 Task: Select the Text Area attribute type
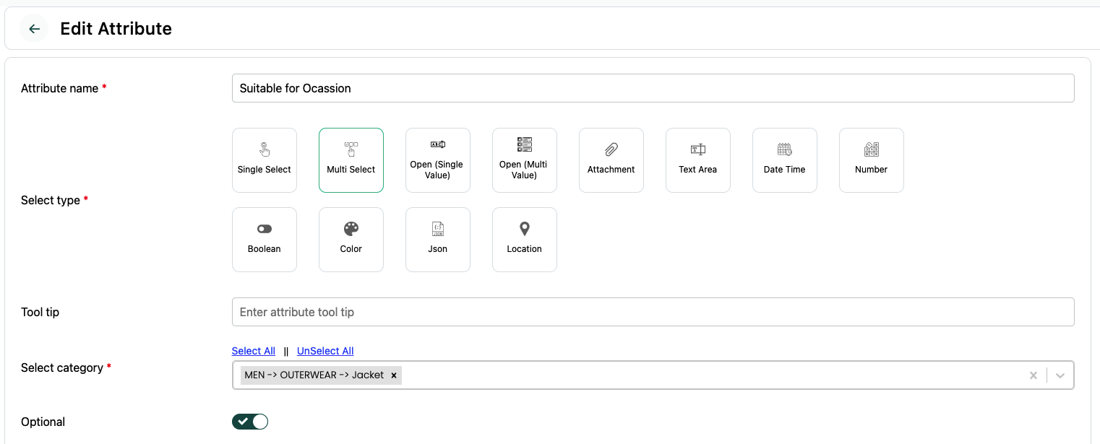697,160
